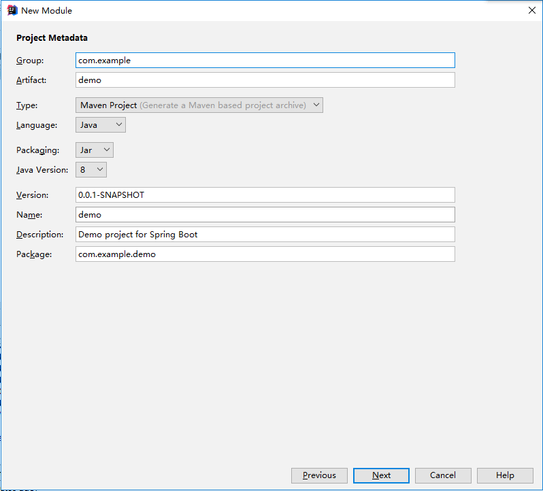Image resolution: width=543 pixels, height=491 pixels.
Task: Click the Java Version label
Action: point(42,170)
